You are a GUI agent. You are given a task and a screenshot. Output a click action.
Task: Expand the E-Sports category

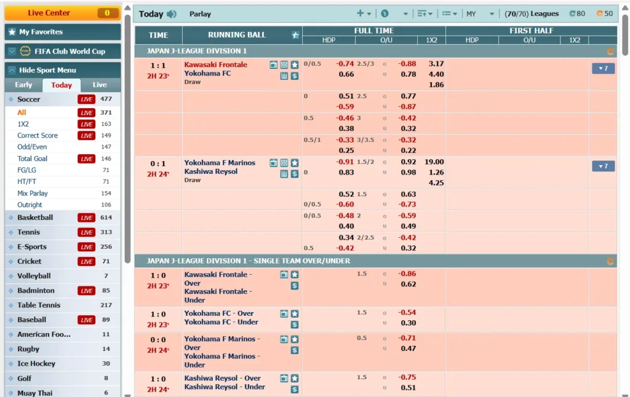click(63, 247)
